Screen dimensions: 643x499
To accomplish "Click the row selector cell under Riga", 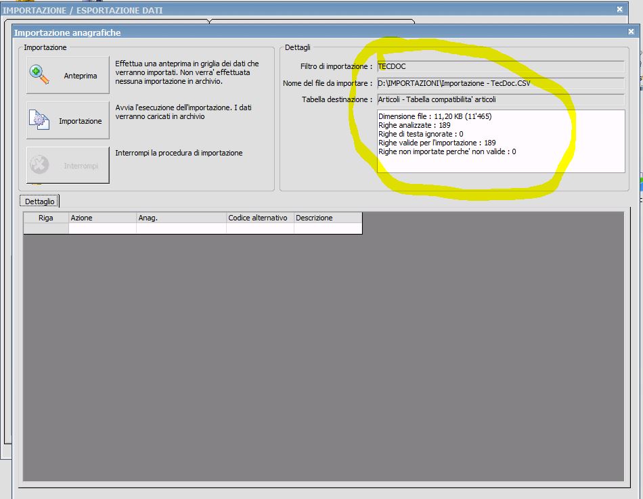I will [x=46, y=229].
